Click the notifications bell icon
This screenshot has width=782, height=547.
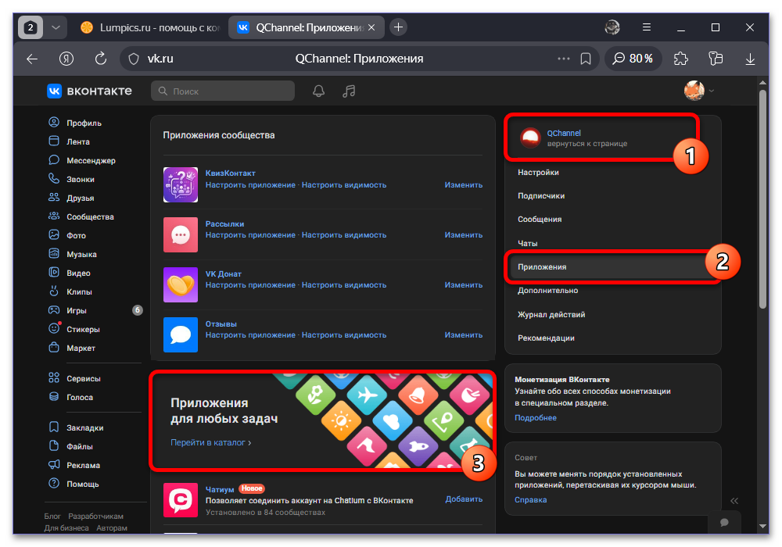(x=318, y=91)
